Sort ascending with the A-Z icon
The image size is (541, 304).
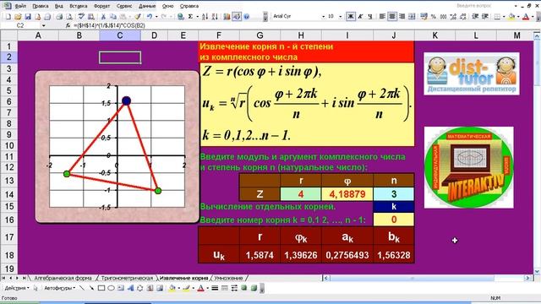click(x=205, y=17)
